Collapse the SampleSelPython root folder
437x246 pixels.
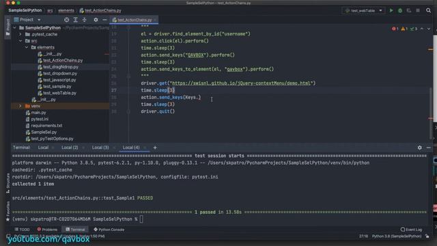tap(14, 28)
